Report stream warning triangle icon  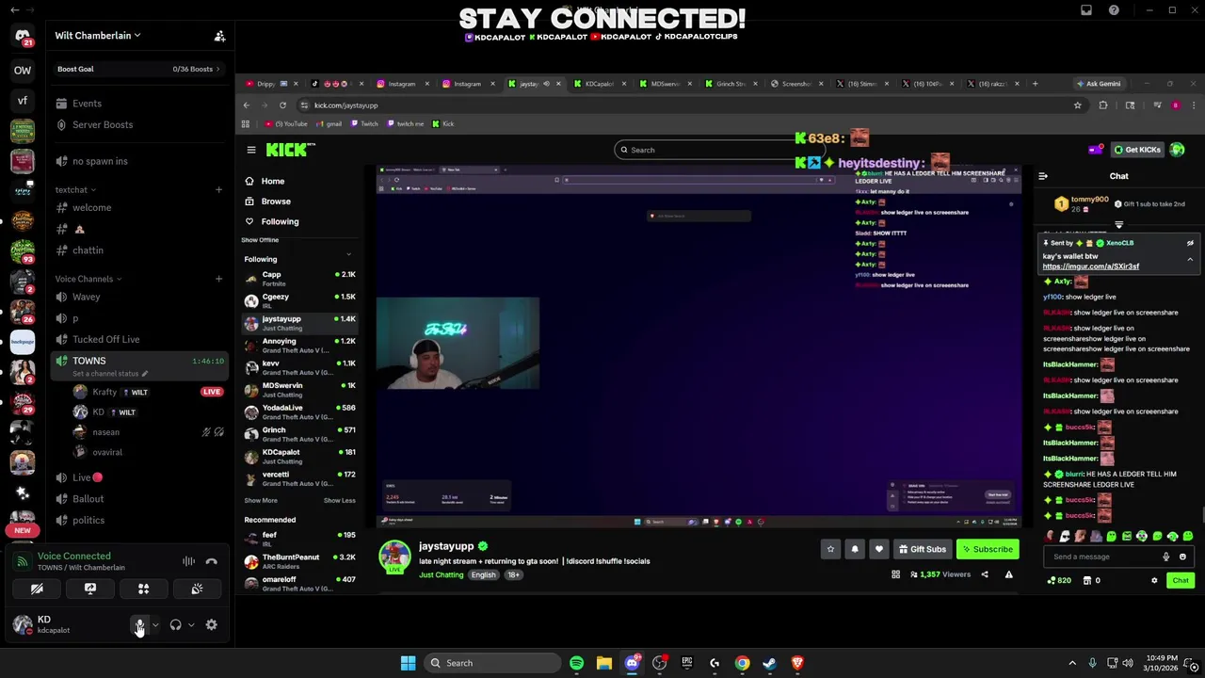[x=1008, y=574]
